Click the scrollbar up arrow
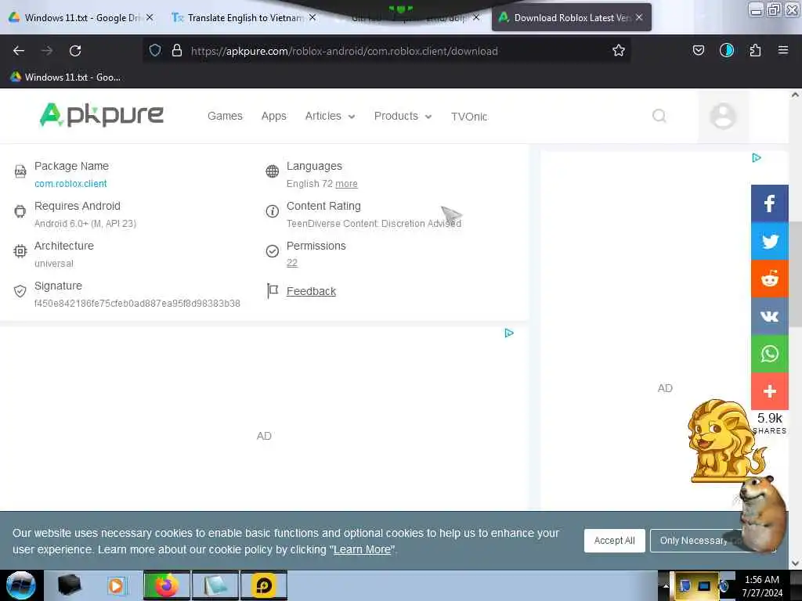The height and width of the screenshot is (601, 802). click(795, 95)
